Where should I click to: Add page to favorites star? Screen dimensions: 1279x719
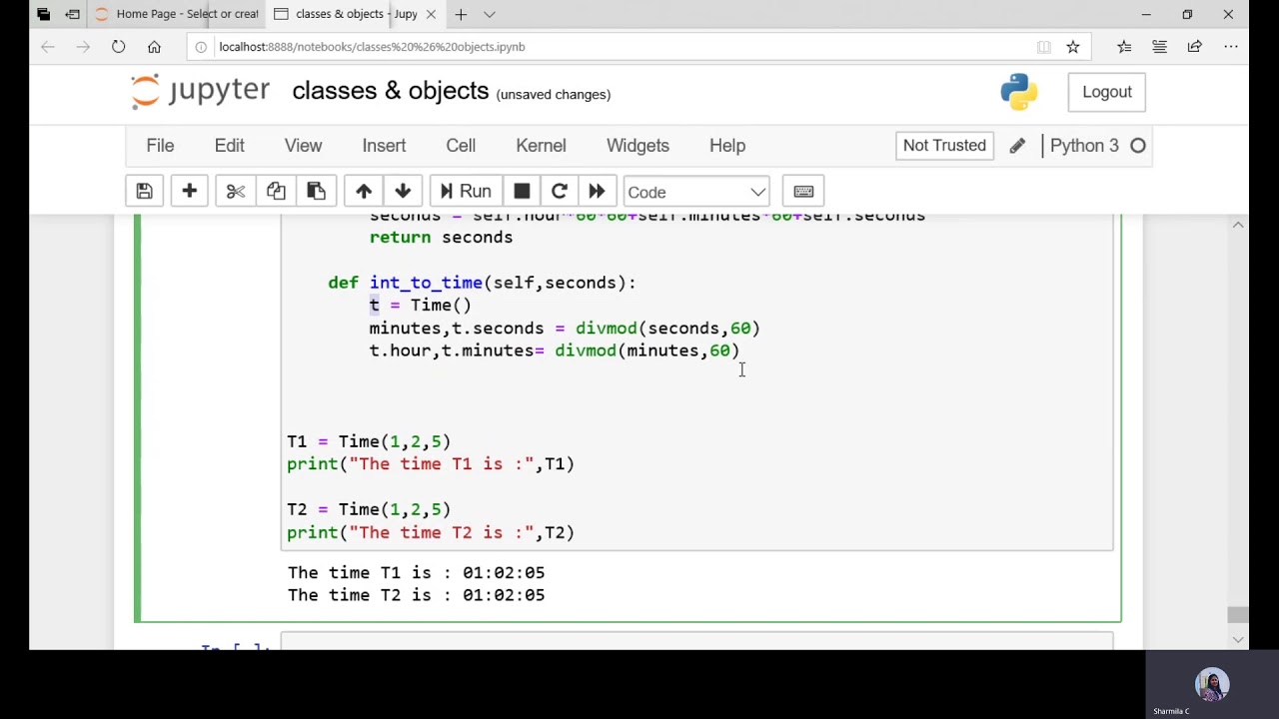tap(1073, 47)
